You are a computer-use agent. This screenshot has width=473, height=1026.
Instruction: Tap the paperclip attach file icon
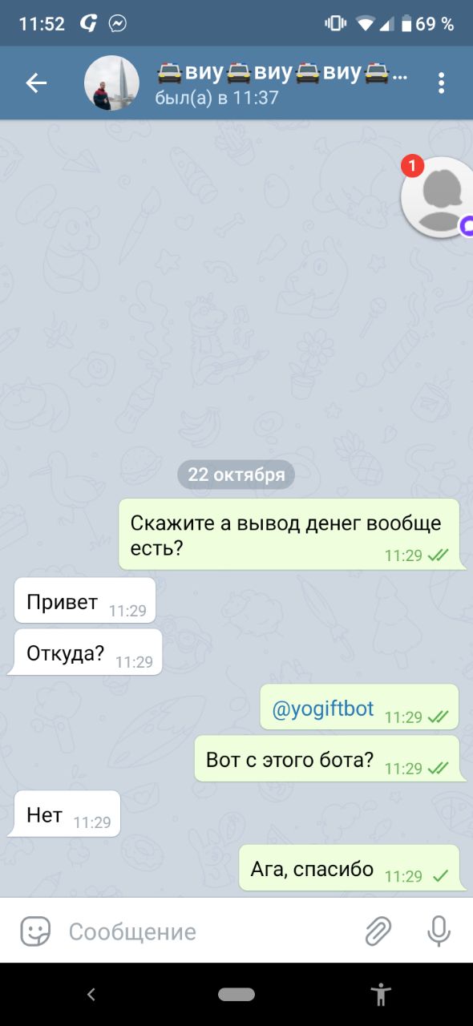[378, 931]
